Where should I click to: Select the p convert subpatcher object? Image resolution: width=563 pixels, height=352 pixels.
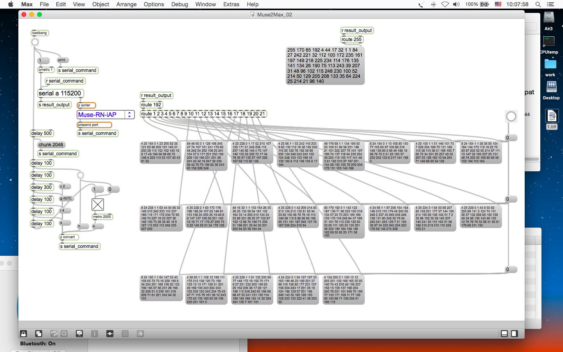(69, 237)
